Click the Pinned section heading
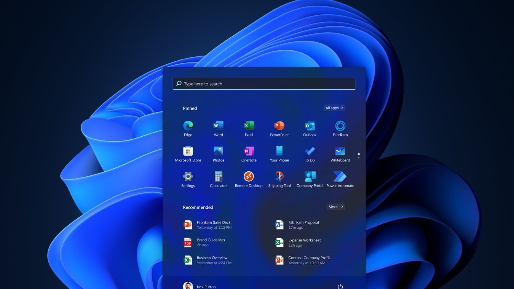 [x=190, y=109]
